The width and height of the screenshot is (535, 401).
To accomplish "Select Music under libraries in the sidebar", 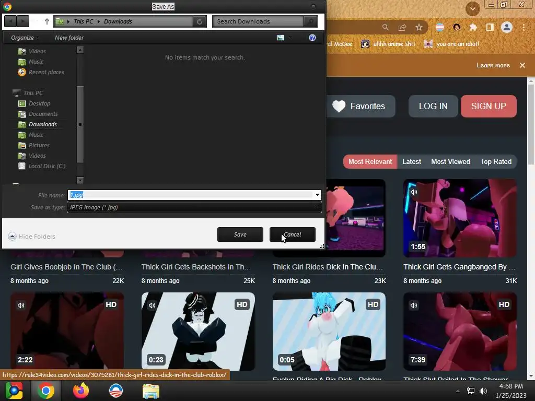I will pos(31,62).
